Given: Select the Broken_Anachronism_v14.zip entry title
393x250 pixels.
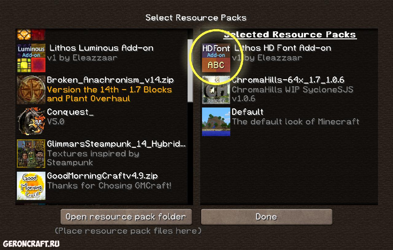Looking at the screenshot, I should [111, 80].
